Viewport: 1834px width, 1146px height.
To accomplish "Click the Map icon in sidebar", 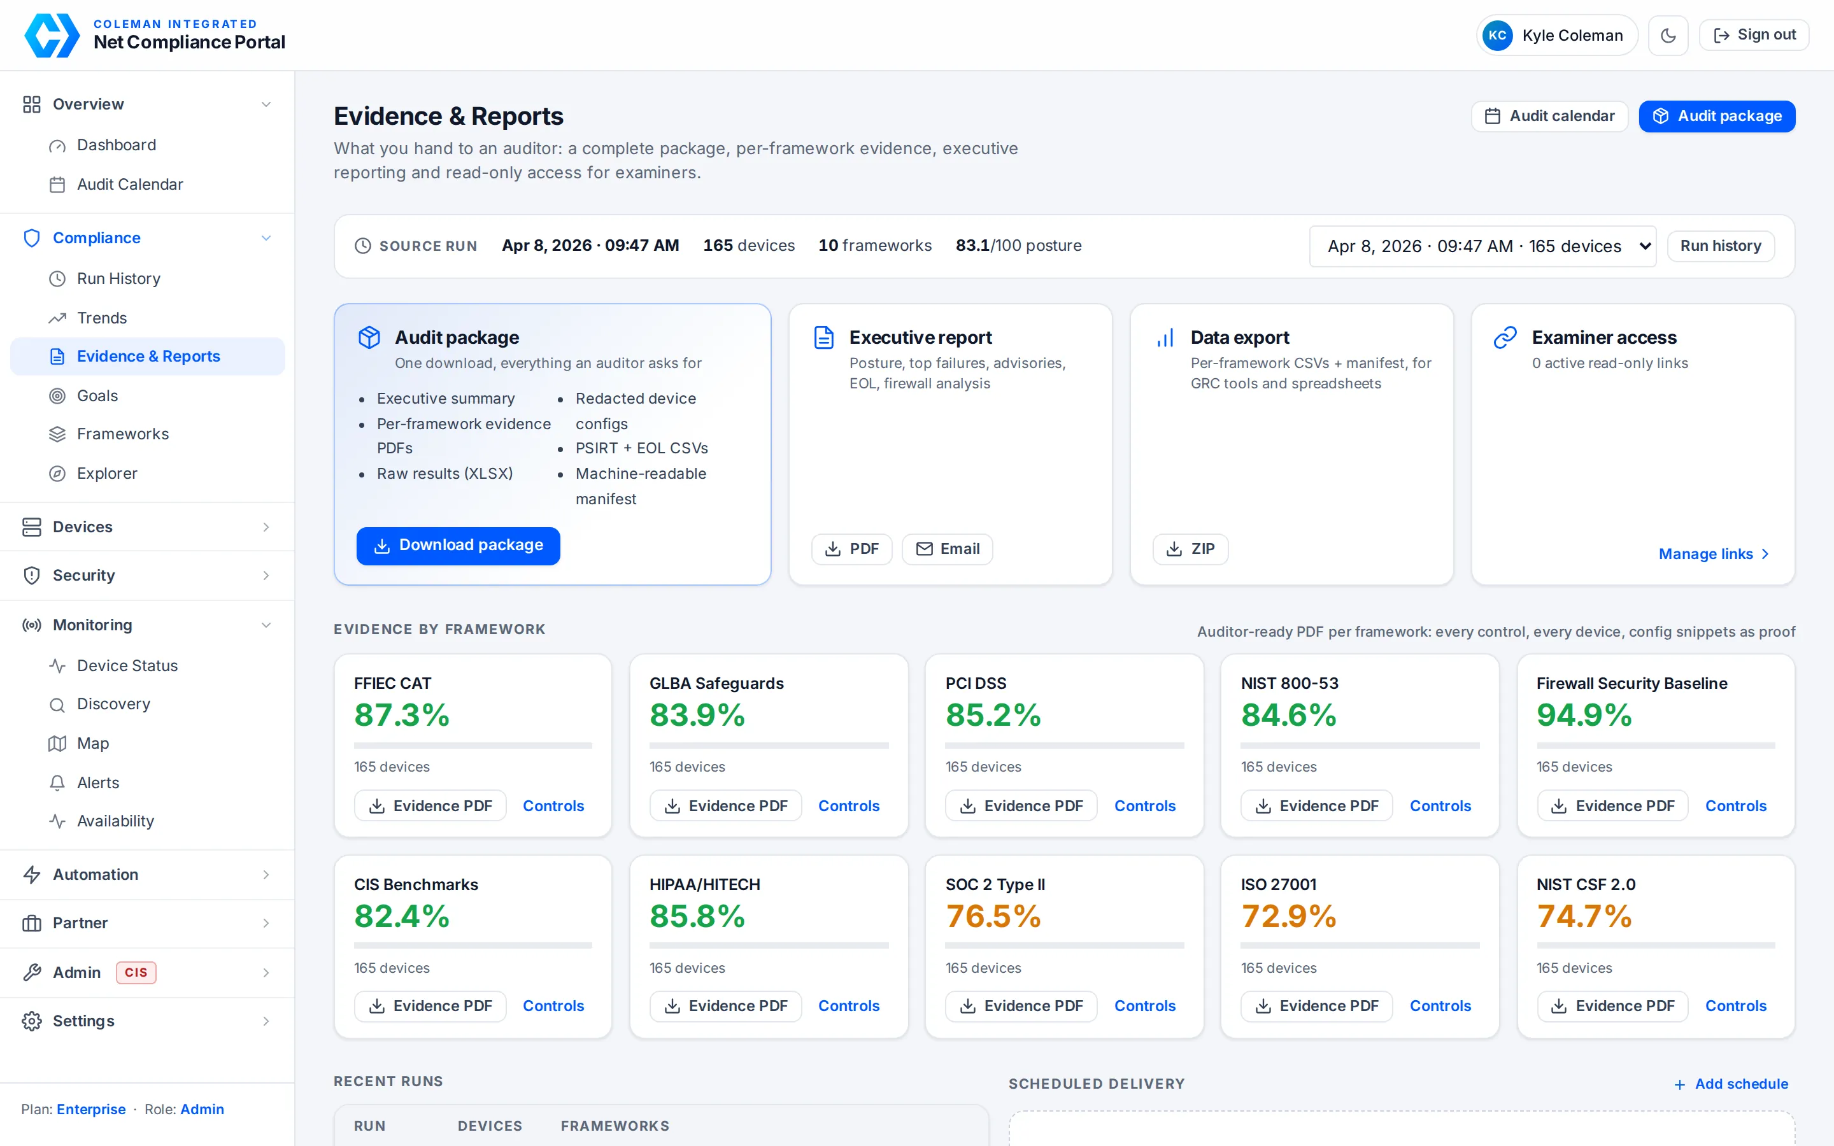I will click(57, 744).
